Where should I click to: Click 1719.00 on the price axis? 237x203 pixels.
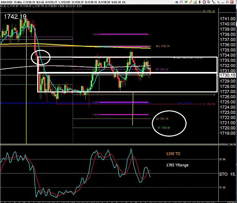pyautogui.click(x=228, y=133)
